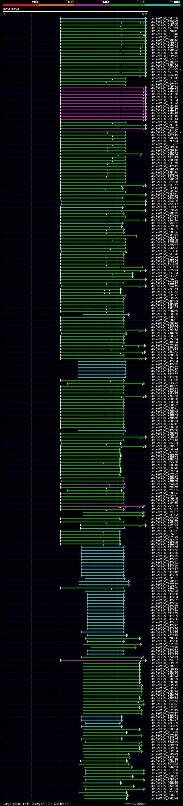Select label UniRef100_Q9FUK8
The image size is (183, 806).
164,78
